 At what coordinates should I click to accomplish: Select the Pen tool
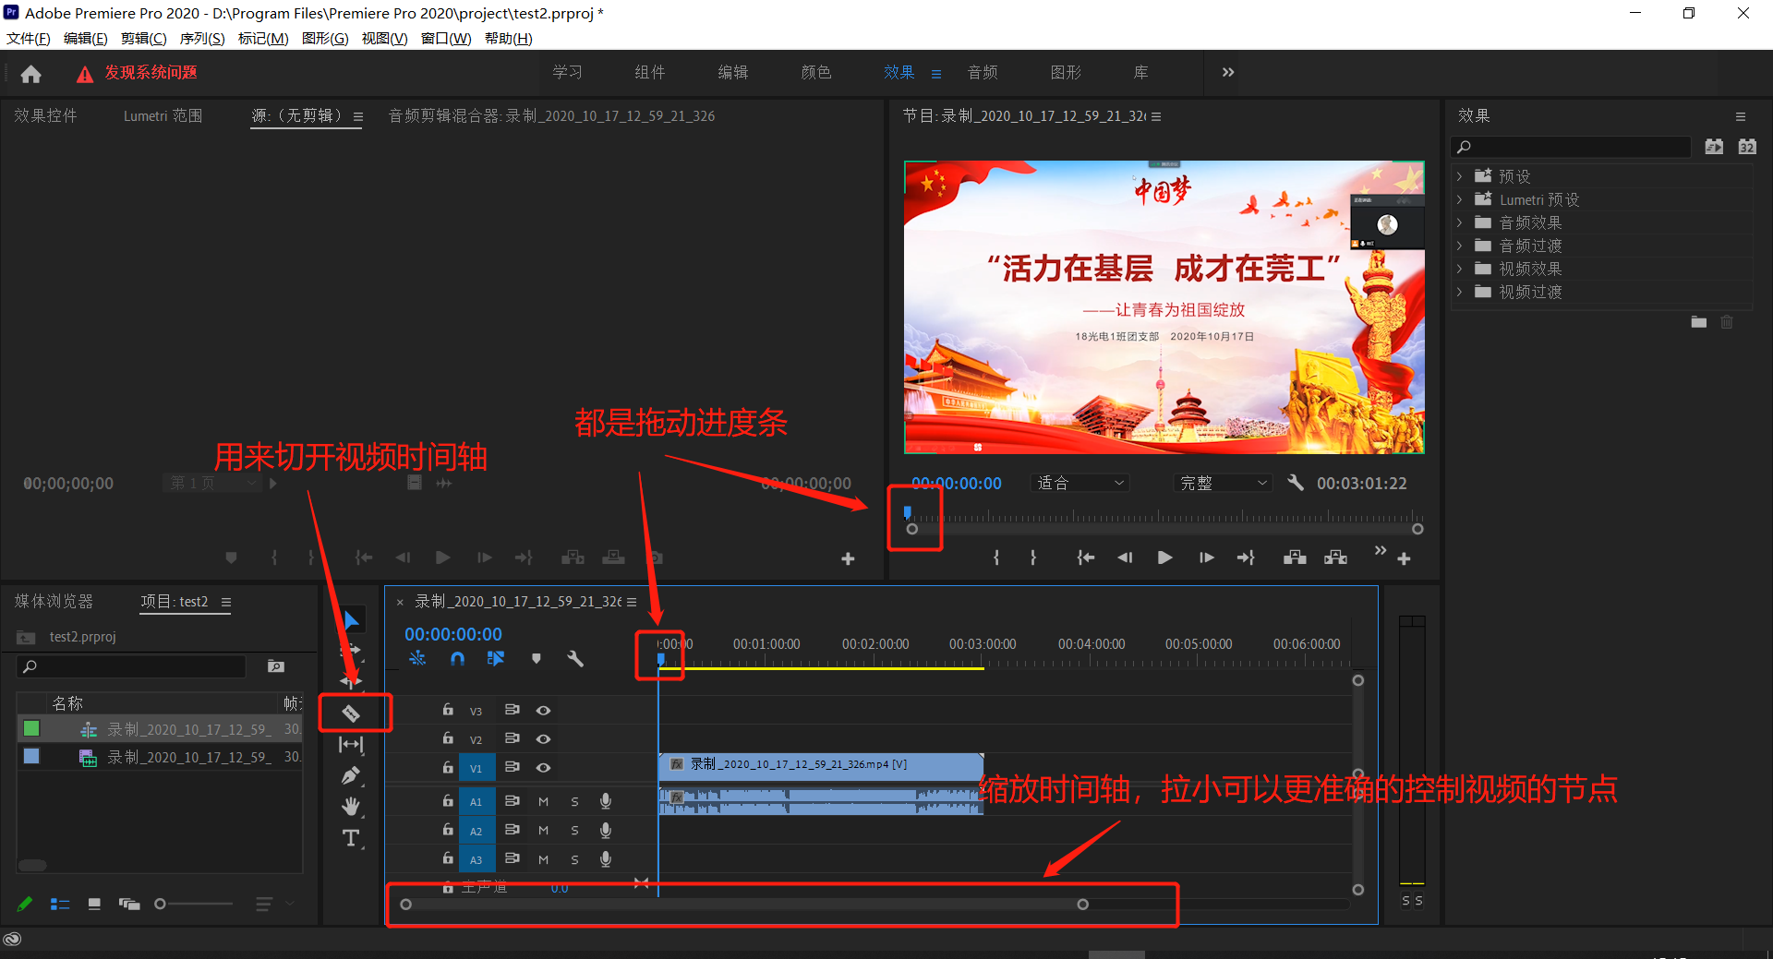(351, 775)
